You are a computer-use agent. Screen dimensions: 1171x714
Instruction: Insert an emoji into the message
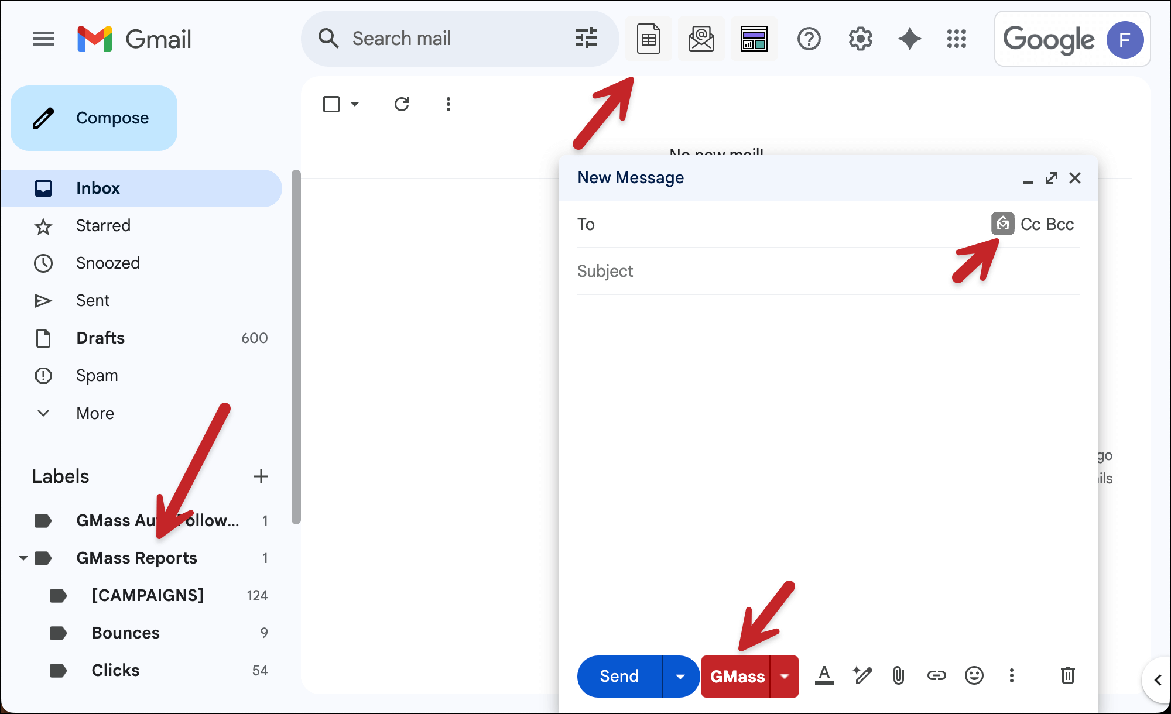pos(974,676)
